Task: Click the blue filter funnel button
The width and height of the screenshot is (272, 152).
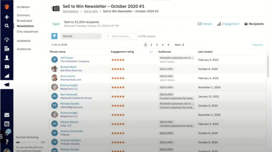Action: [54, 36]
